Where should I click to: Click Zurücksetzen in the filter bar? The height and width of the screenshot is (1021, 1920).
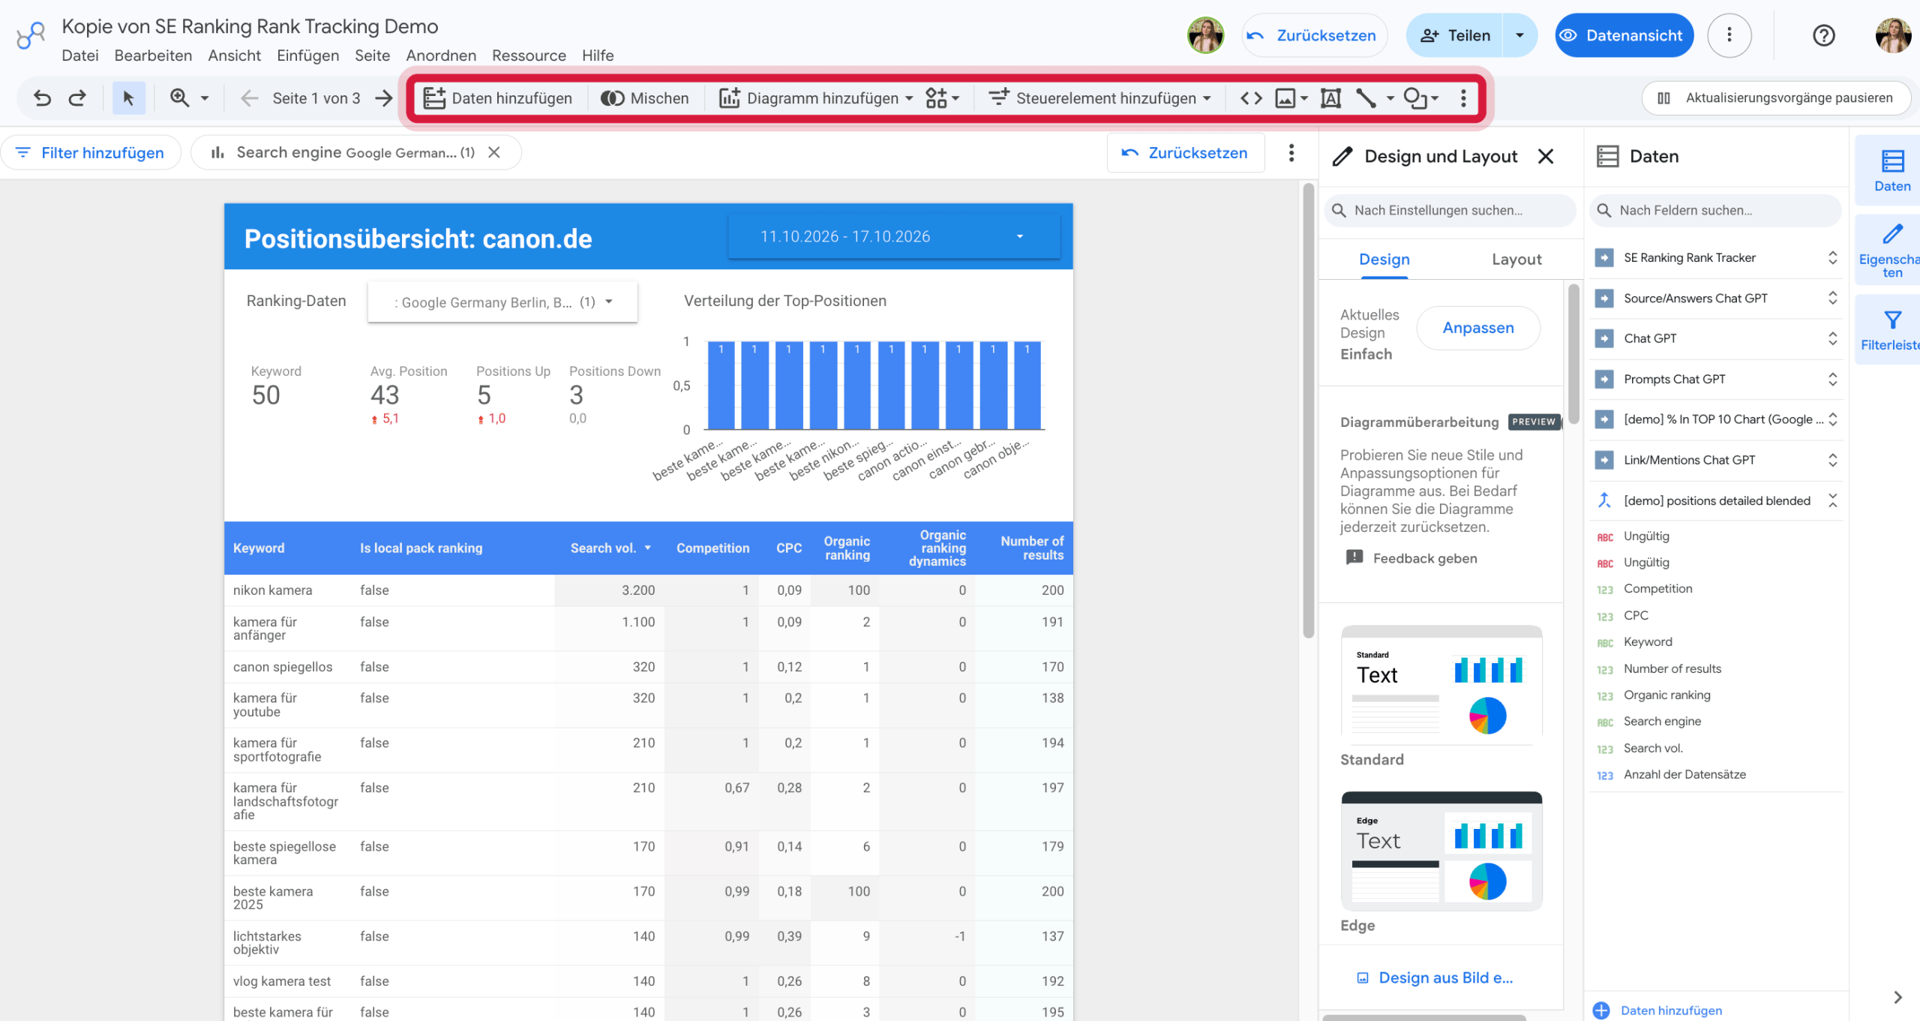1186,153
